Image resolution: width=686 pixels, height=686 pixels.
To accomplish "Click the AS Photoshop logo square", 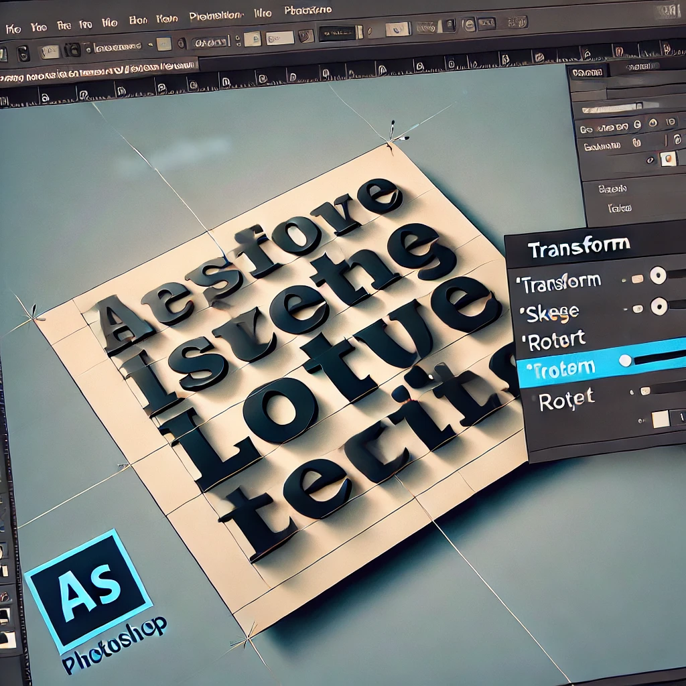I will 89,591.
